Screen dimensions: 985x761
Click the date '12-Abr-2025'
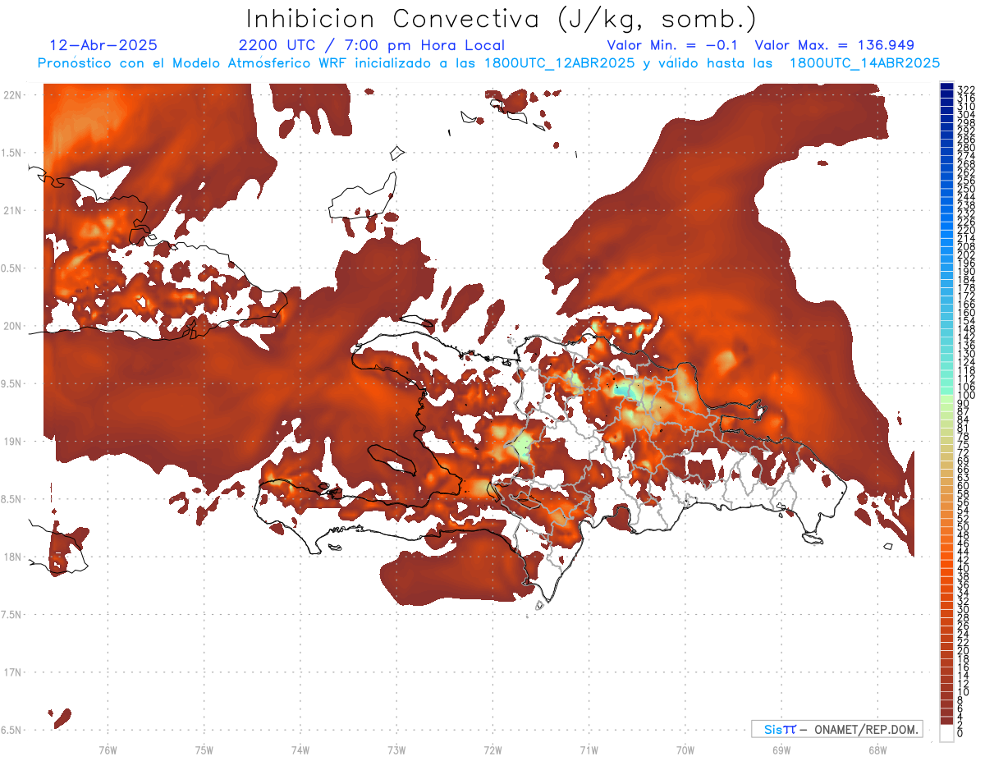(x=103, y=45)
